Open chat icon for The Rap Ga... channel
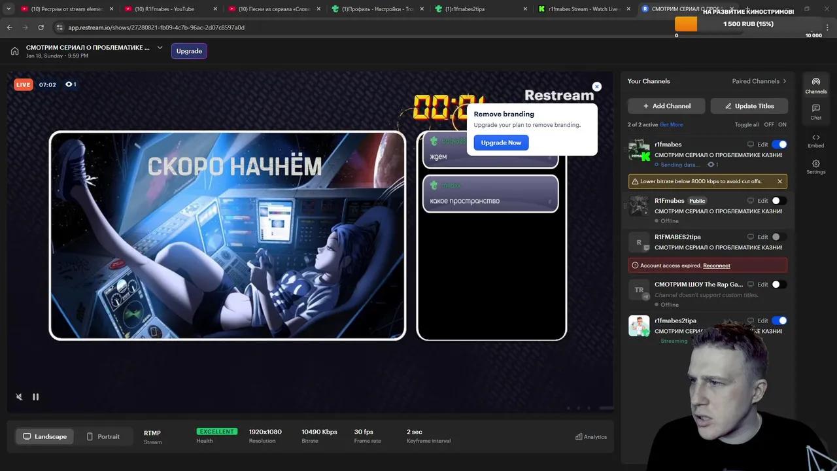 [x=751, y=285]
